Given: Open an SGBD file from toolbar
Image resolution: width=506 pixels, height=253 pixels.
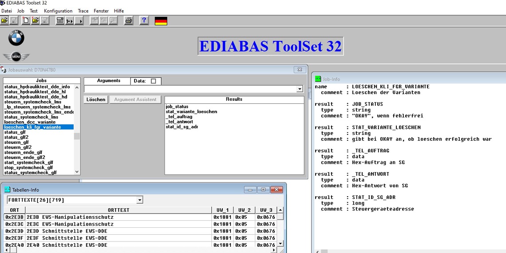Looking at the screenshot, I should click(x=4, y=21).
